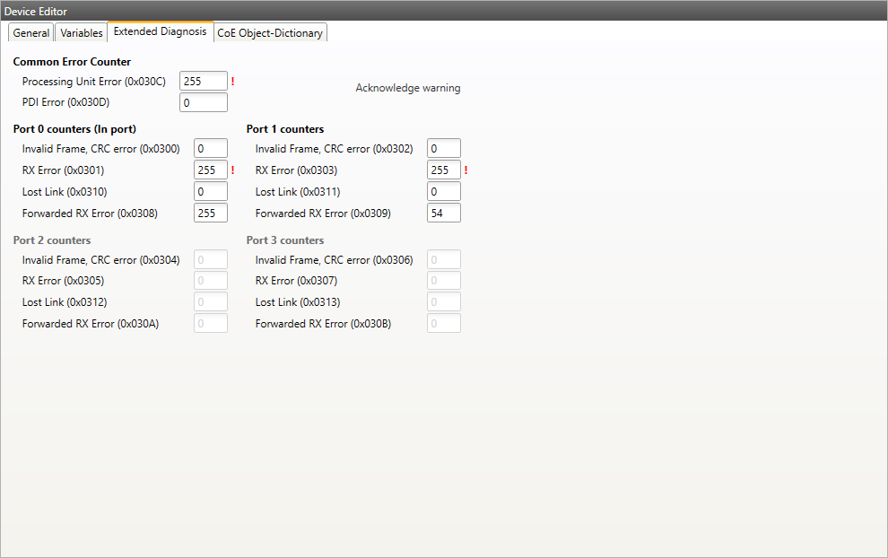Click the Processing Unit Error (0x030C) field
The image size is (888, 558).
tap(203, 82)
